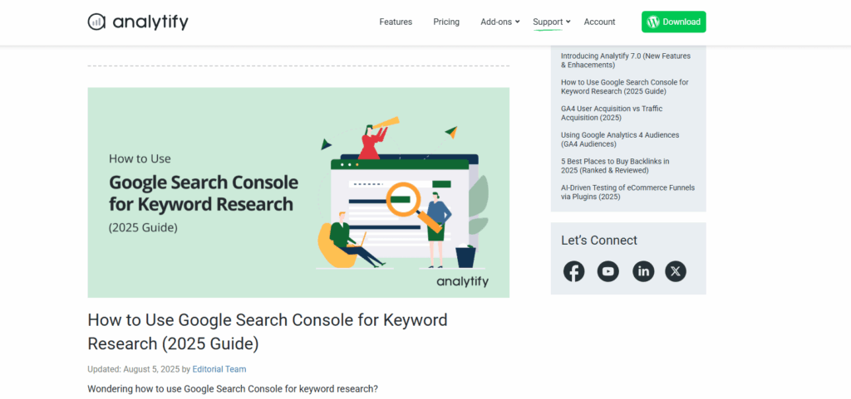Screen dimensions: 851x399
Task: Go to the Pricing page
Action: click(446, 22)
